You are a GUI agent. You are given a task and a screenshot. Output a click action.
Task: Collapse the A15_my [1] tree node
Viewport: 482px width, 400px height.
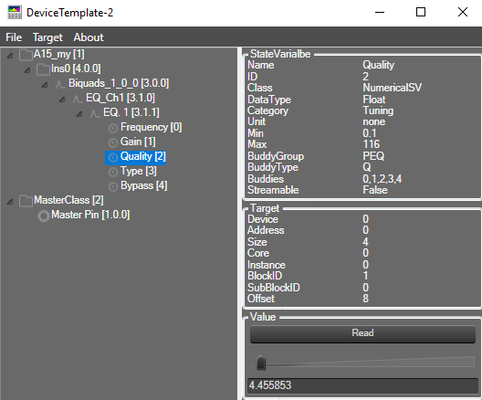coord(10,56)
